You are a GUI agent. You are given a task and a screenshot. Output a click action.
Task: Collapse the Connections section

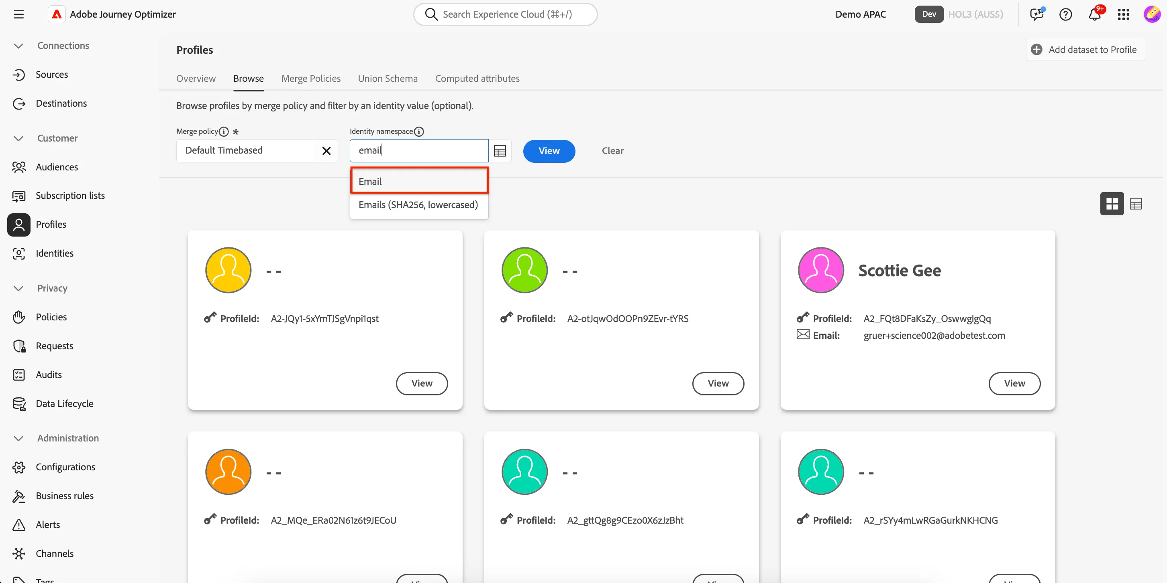18,46
